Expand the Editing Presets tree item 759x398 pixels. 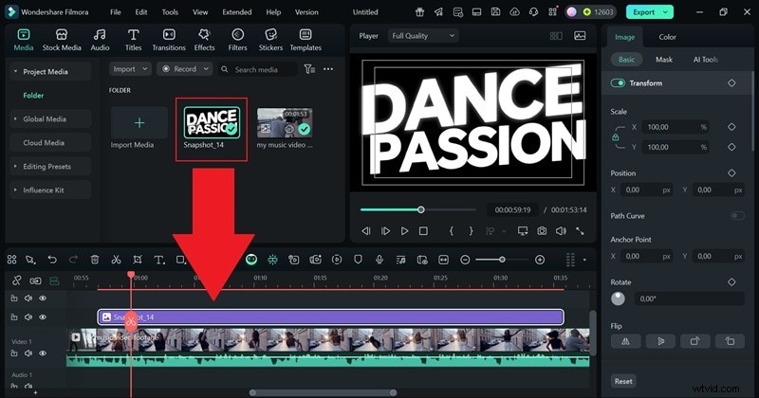[x=15, y=167]
